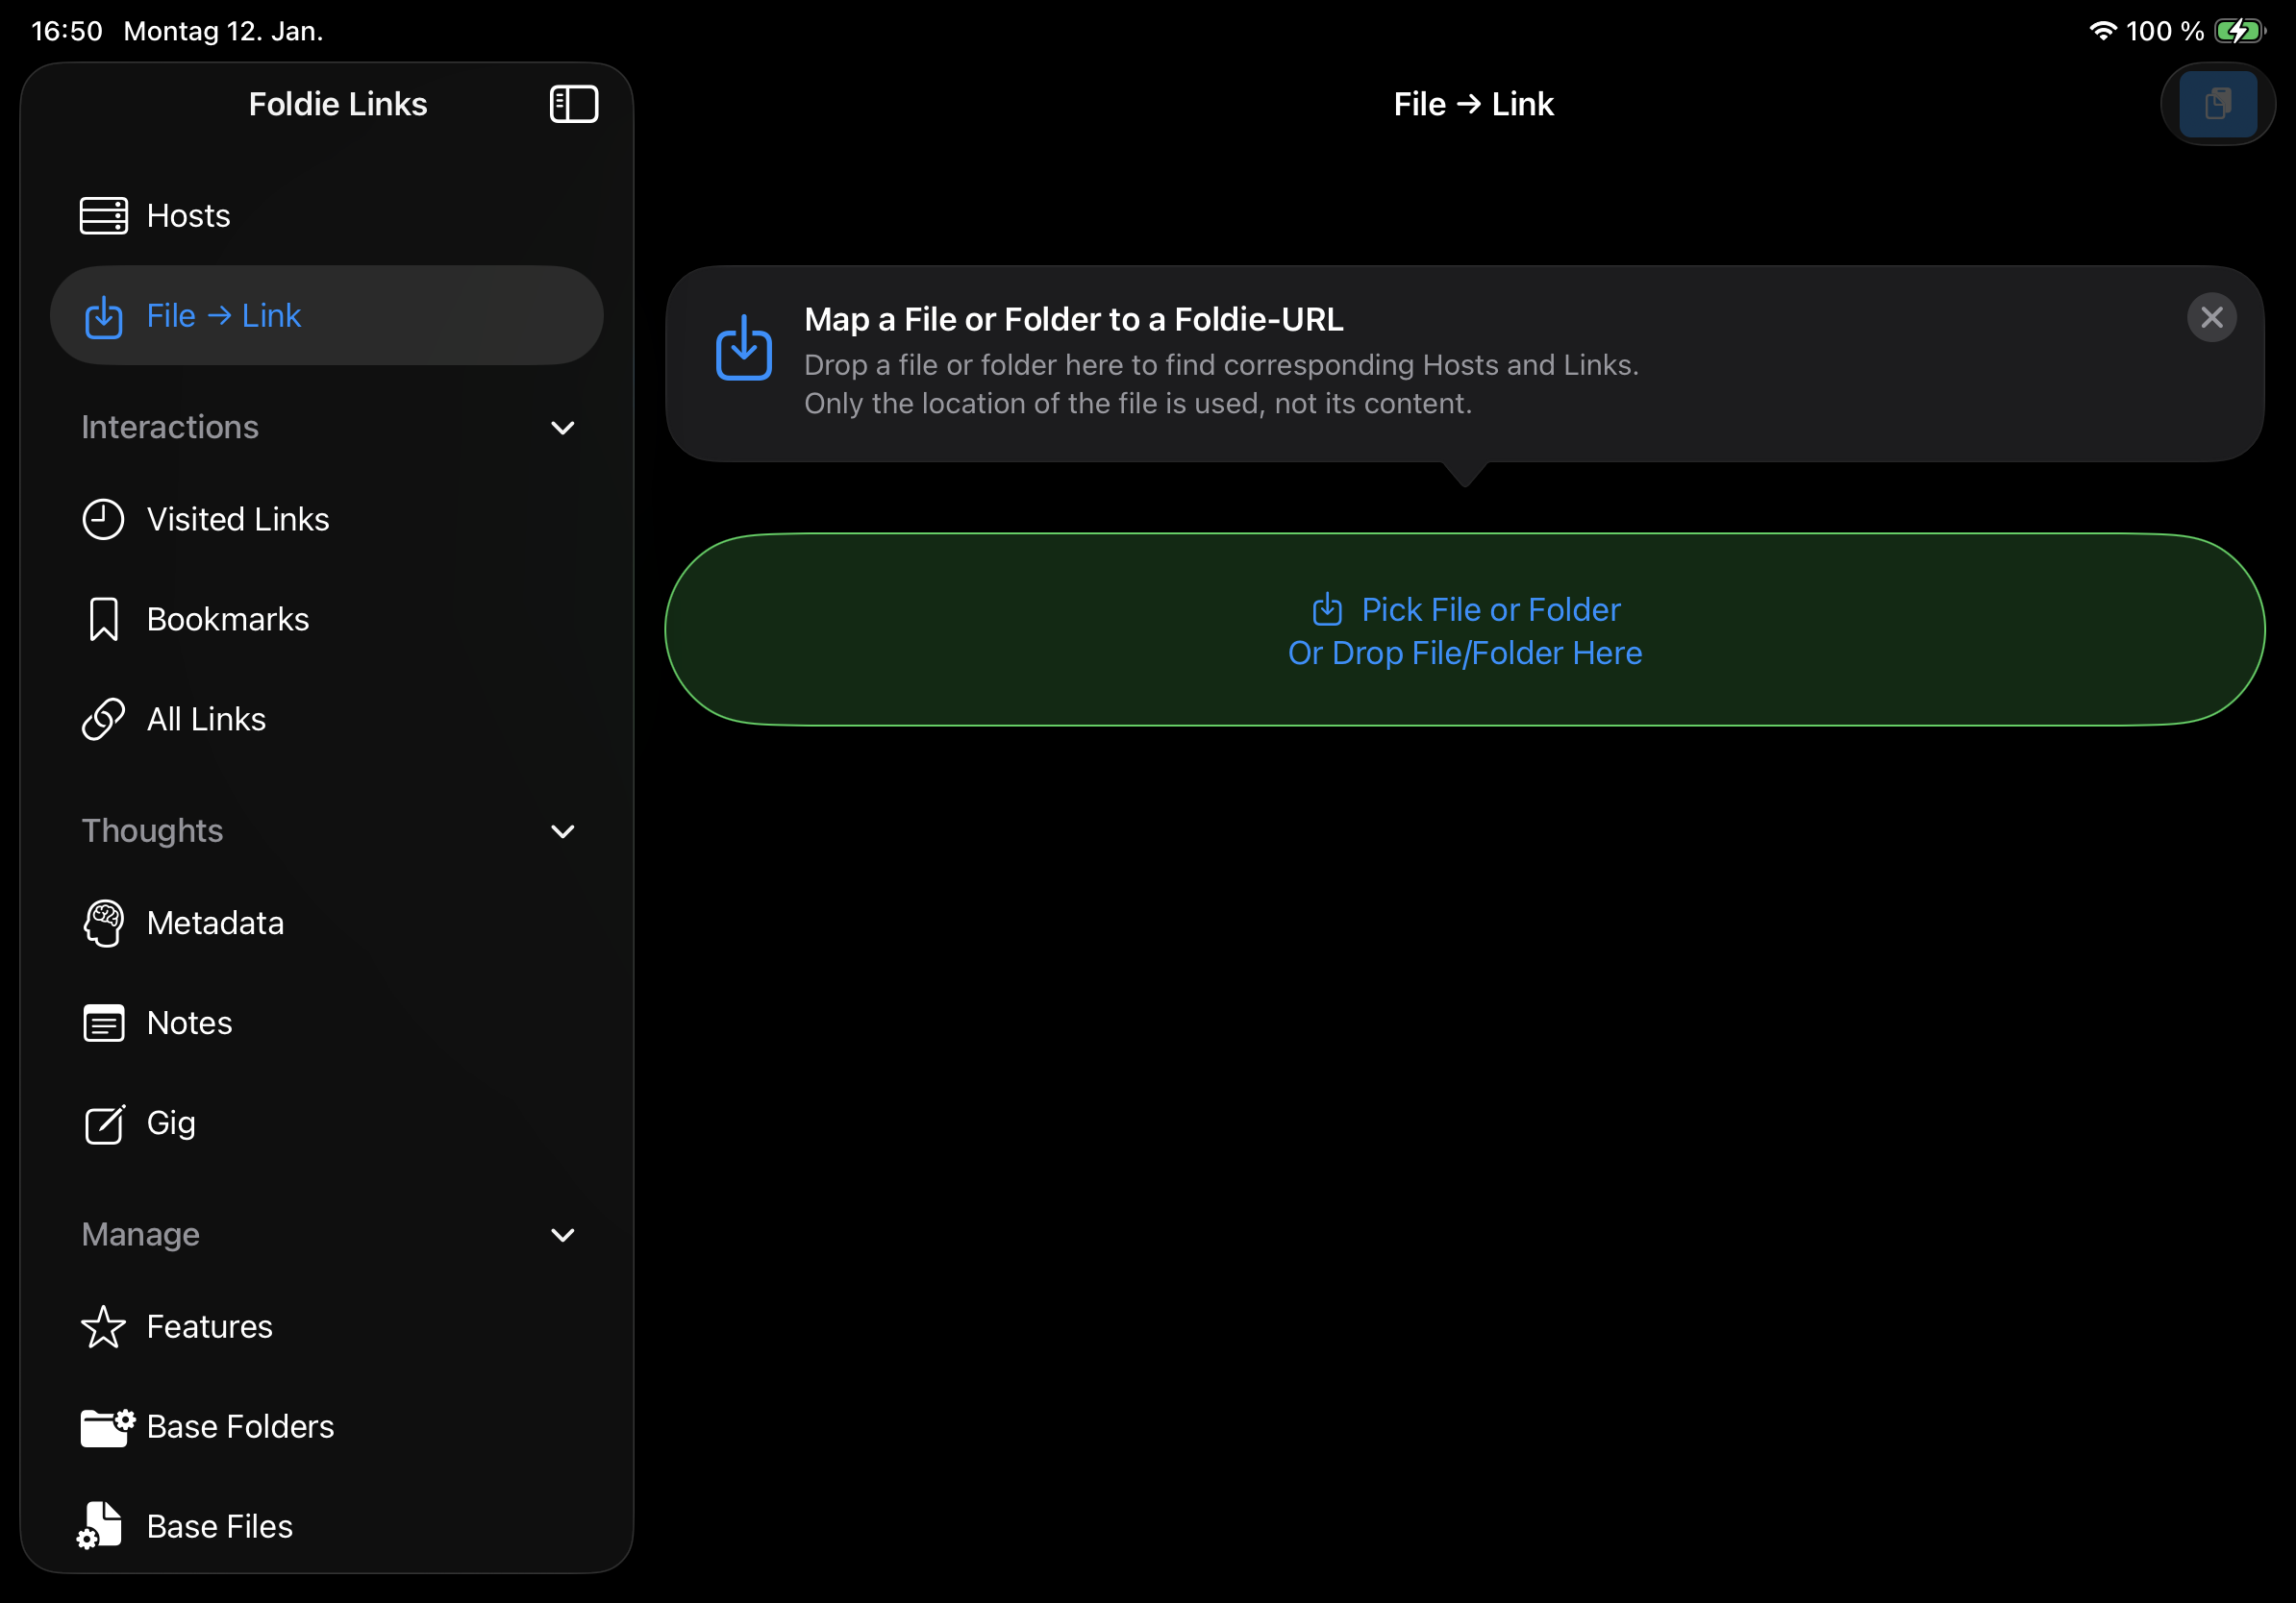Image resolution: width=2296 pixels, height=1603 pixels.
Task: Click the large download icon in tip banner
Action: coord(744,348)
